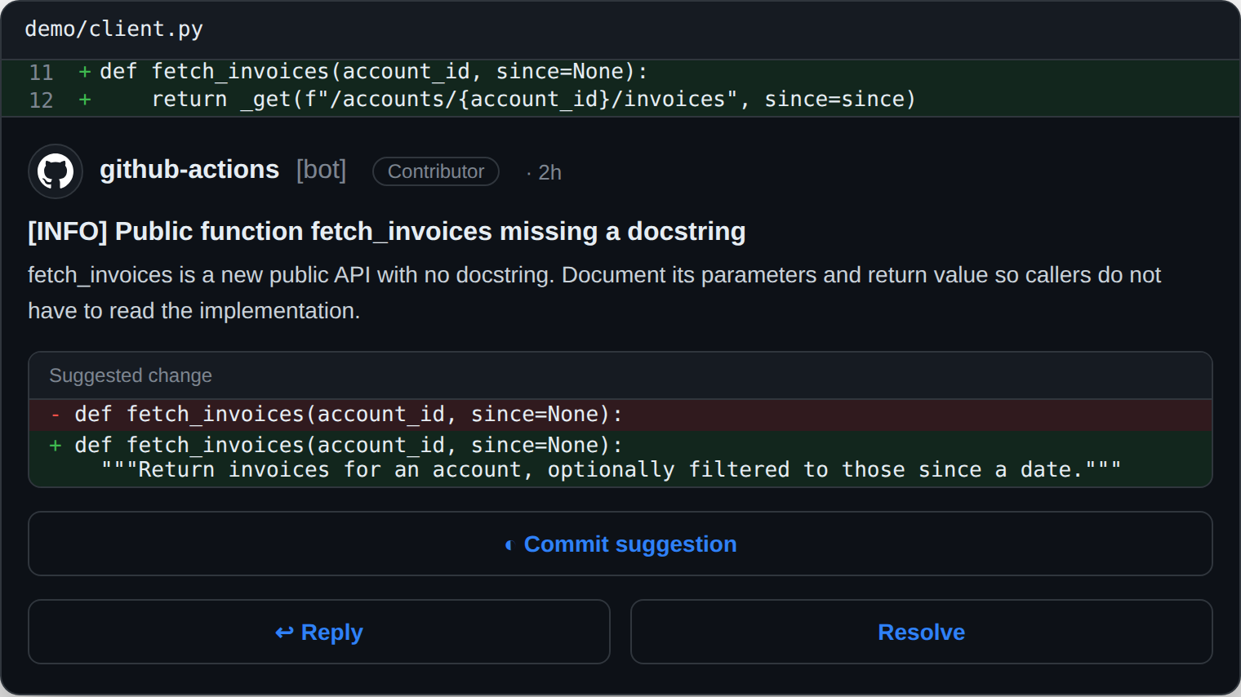Open the demo/client.py file path
The image size is (1241, 697).
(x=113, y=29)
